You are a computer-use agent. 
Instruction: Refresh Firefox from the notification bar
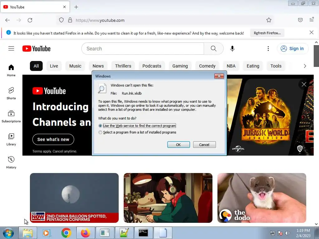267,33
